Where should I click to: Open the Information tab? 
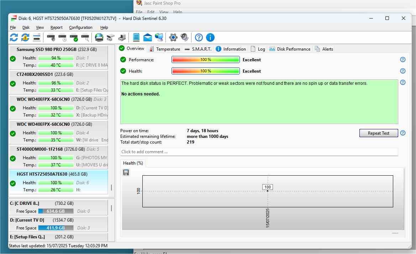tap(231, 49)
